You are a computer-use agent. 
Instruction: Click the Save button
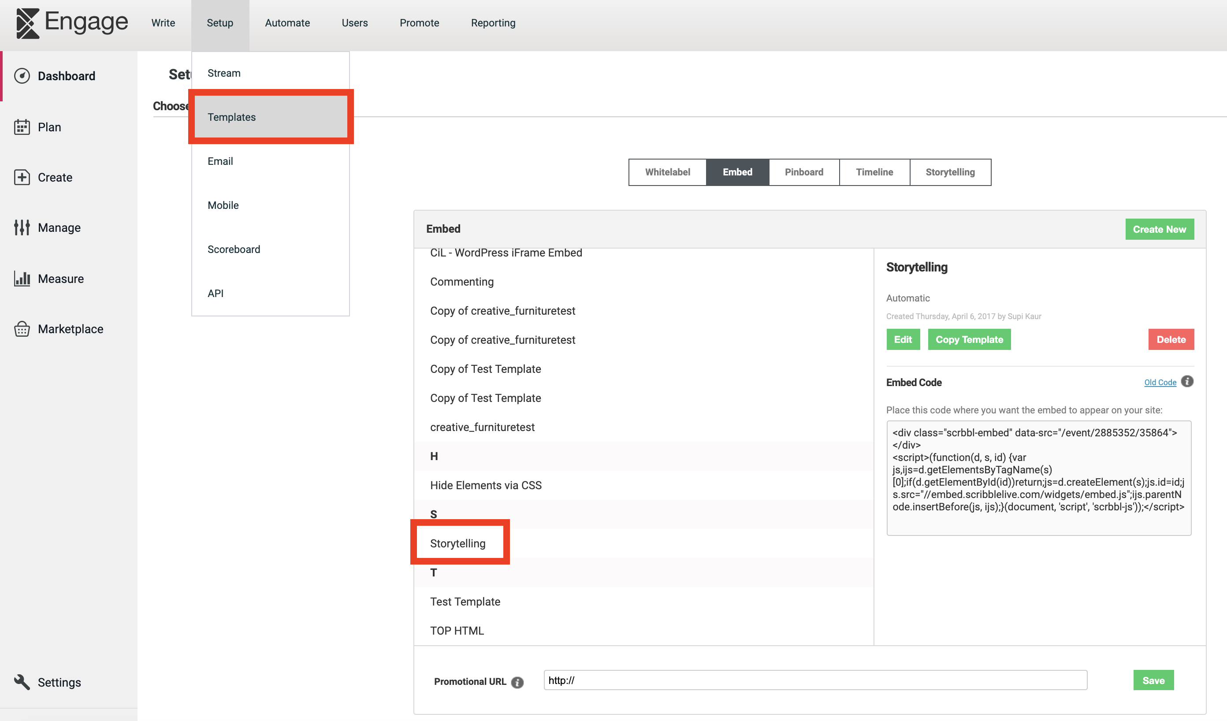point(1153,680)
